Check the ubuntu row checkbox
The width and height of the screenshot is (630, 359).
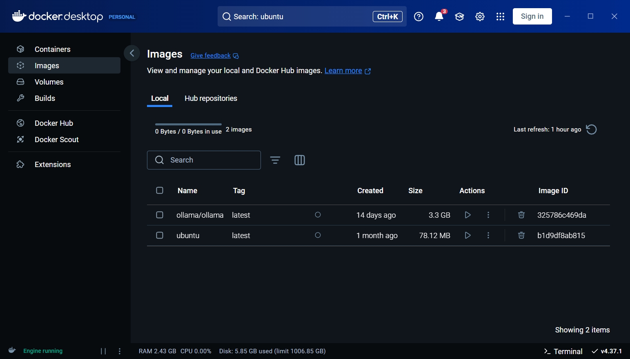pyautogui.click(x=160, y=235)
